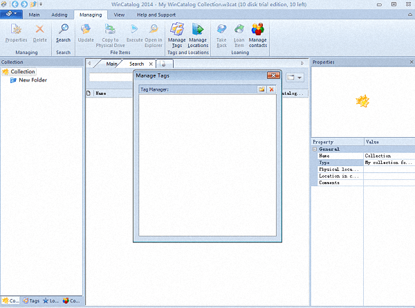
Task: Click the red delete tag icon
Action: click(x=271, y=89)
